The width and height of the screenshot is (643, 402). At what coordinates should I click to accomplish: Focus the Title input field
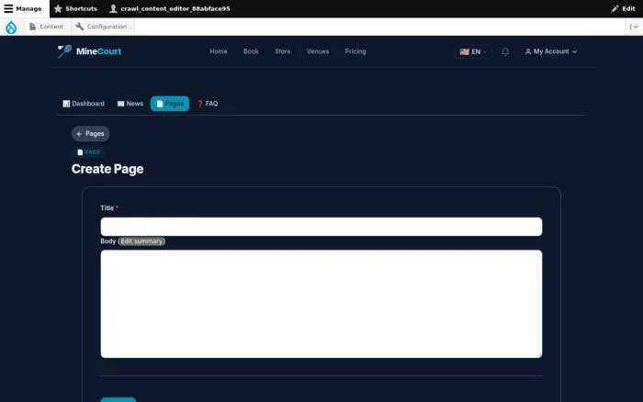tap(321, 227)
